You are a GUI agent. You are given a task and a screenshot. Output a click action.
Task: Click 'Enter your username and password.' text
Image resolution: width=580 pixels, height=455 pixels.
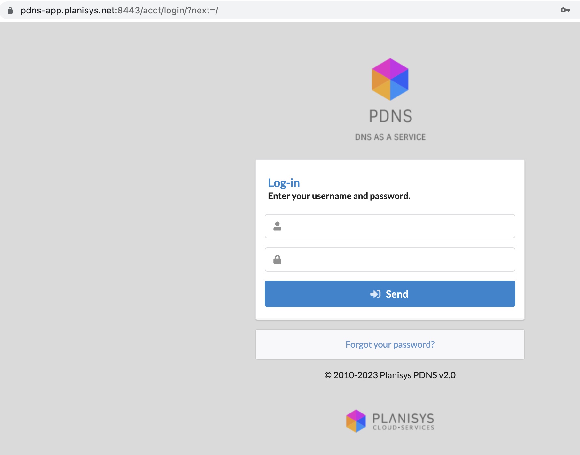pos(339,196)
